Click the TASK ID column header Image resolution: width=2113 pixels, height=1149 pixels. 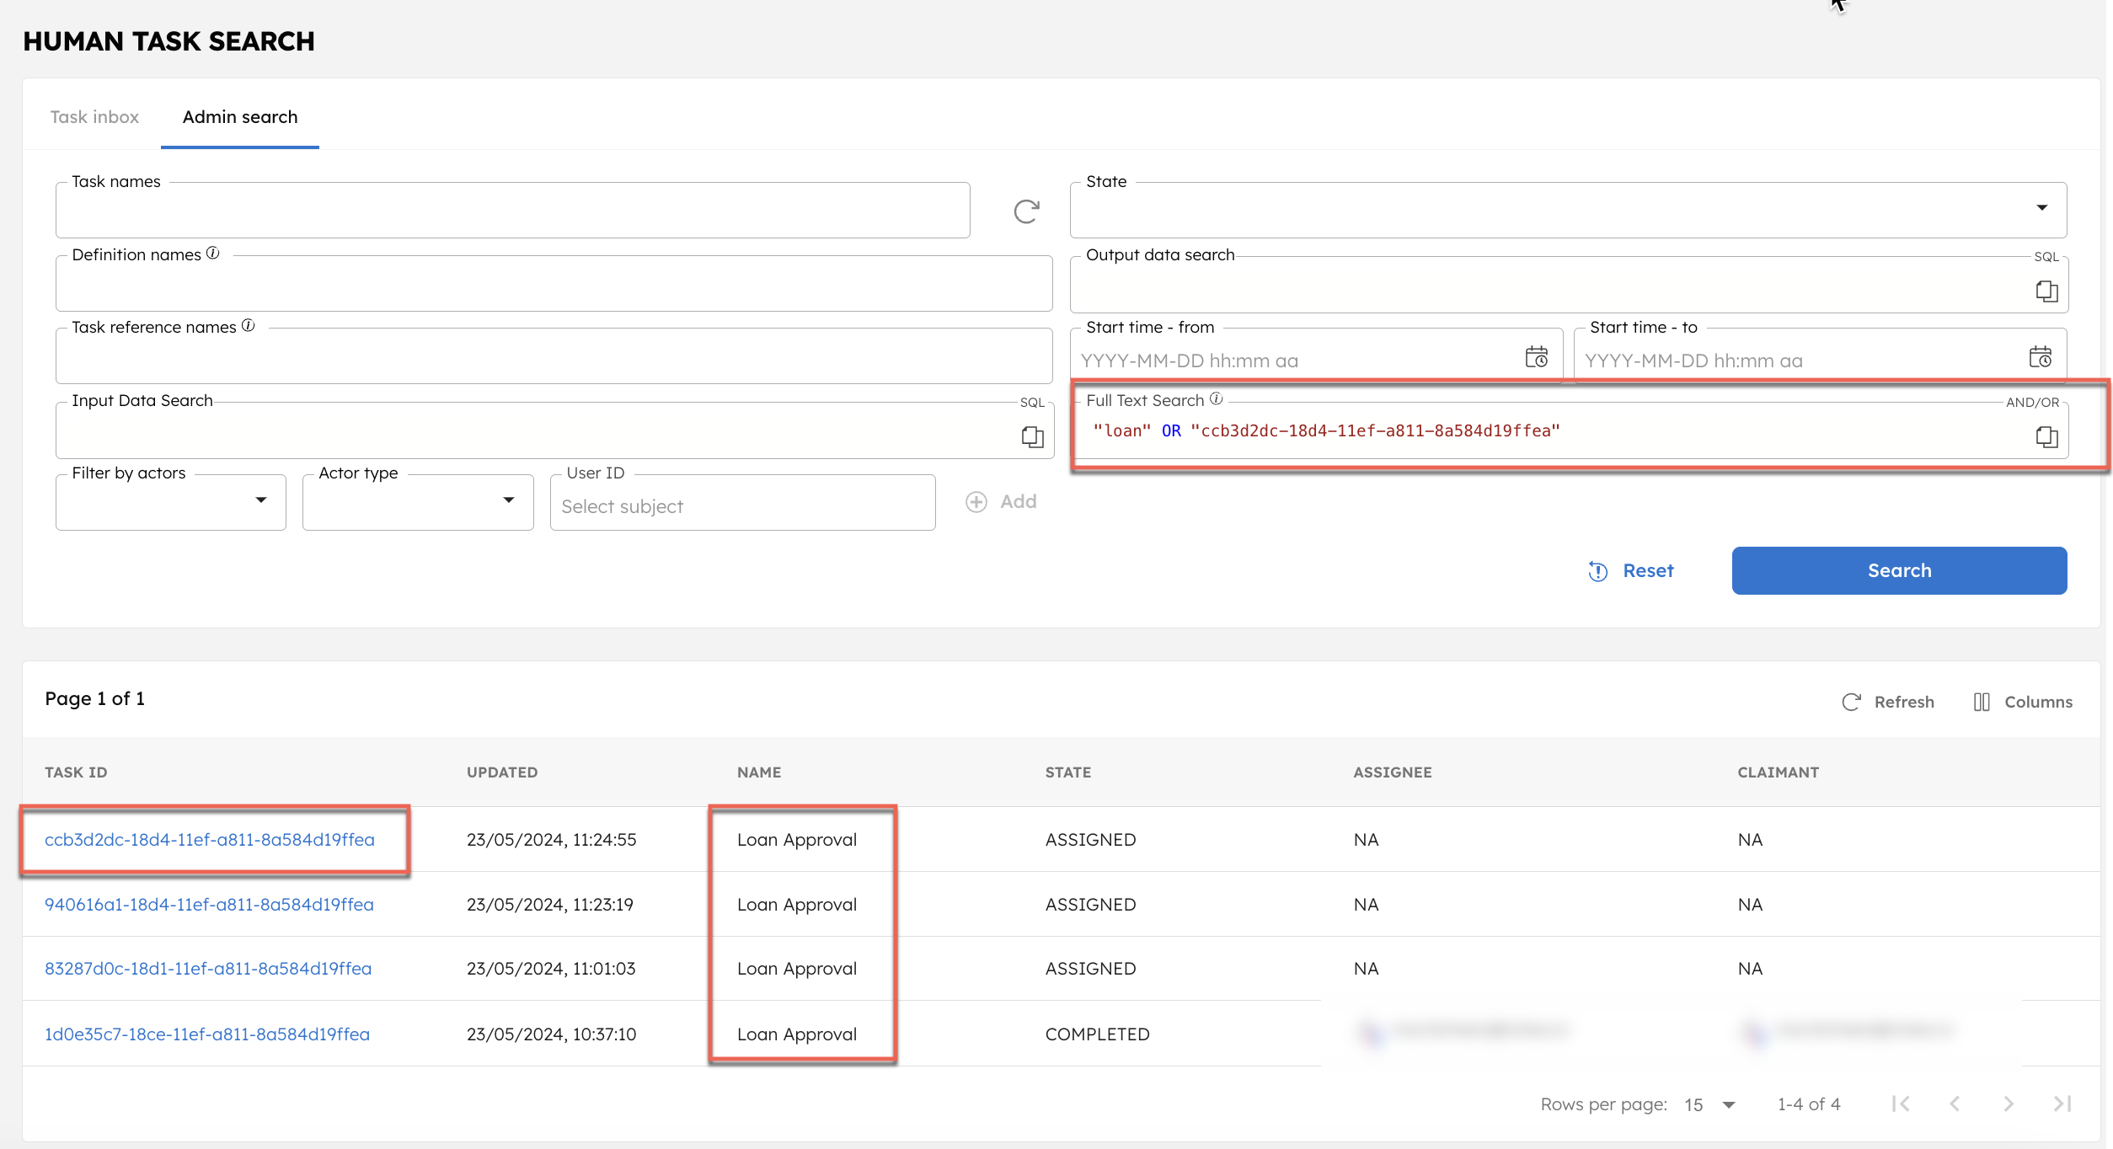(76, 772)
